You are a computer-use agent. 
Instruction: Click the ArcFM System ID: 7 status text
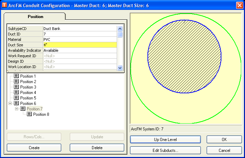tap(147, 129)
